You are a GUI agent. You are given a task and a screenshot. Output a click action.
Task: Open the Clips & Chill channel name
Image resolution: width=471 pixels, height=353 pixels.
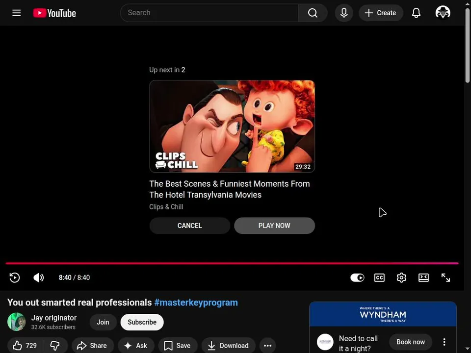click(166, 207)
